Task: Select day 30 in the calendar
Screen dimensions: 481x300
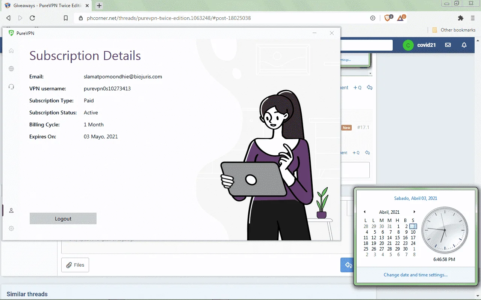Action: pyautogui.click(x=405, y=249)
